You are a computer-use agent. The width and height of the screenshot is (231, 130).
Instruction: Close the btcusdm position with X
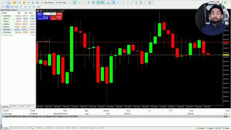(x=229, y=114)
